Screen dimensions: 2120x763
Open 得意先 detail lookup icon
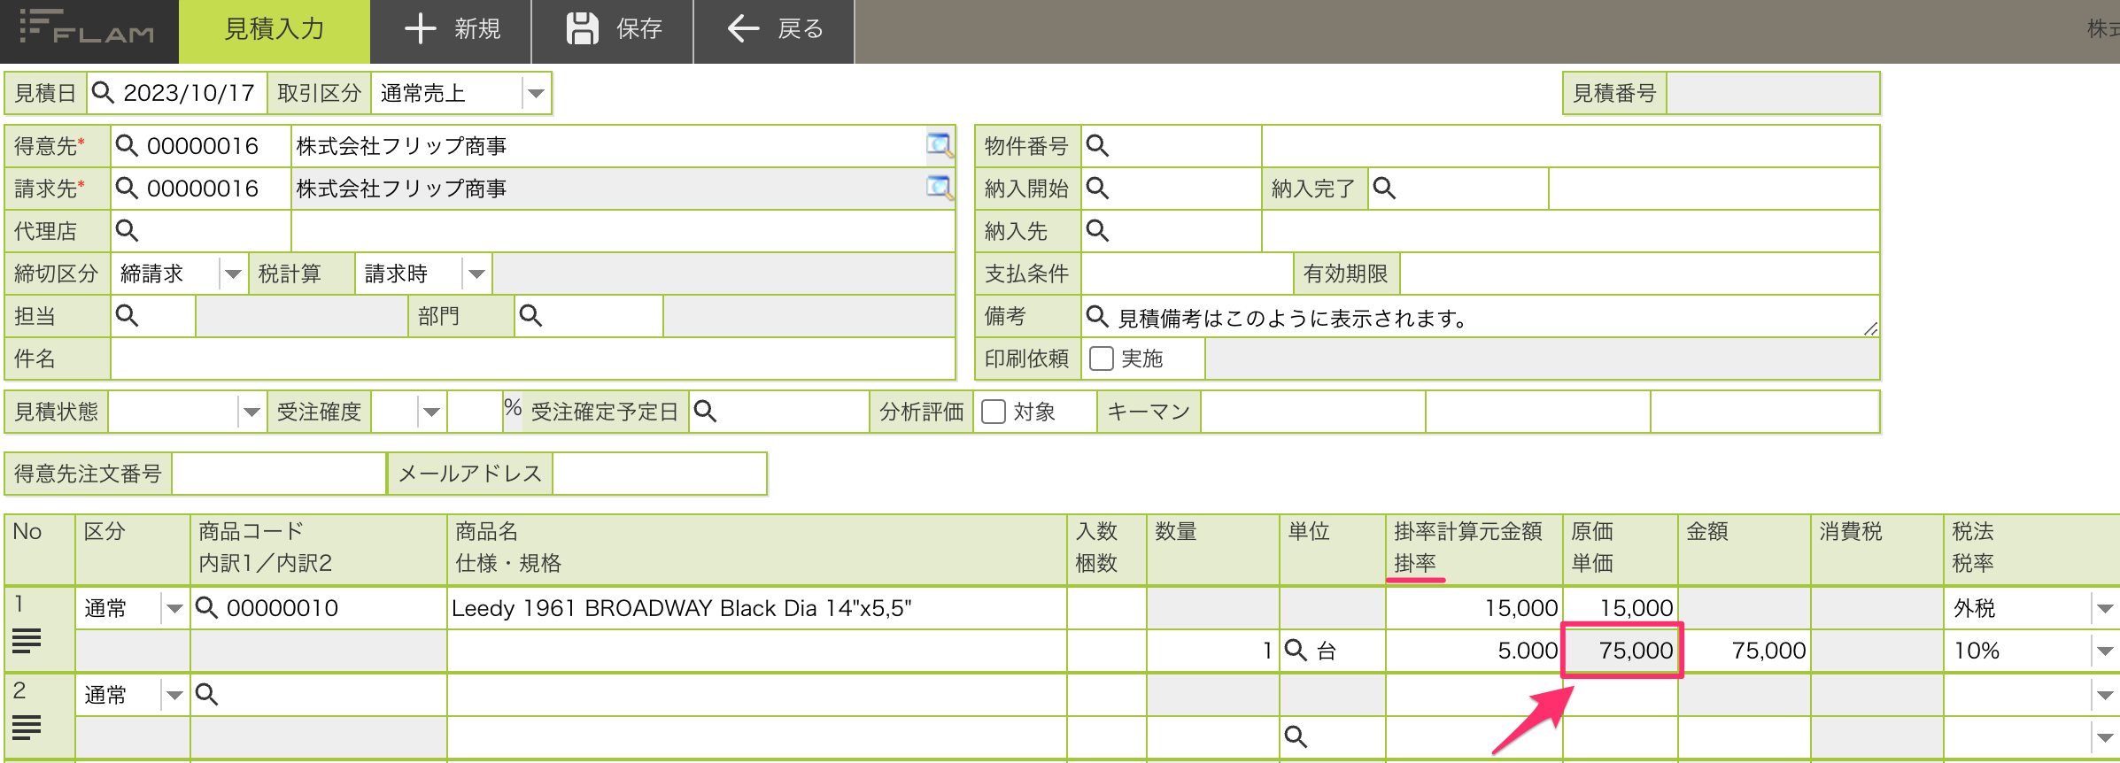tap(939, 145)
